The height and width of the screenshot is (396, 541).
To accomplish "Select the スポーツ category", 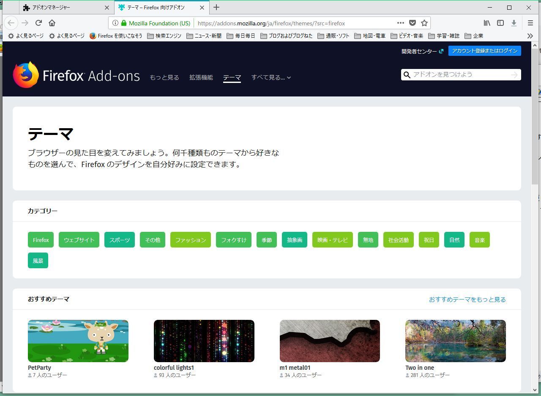I will click(120, 240).
